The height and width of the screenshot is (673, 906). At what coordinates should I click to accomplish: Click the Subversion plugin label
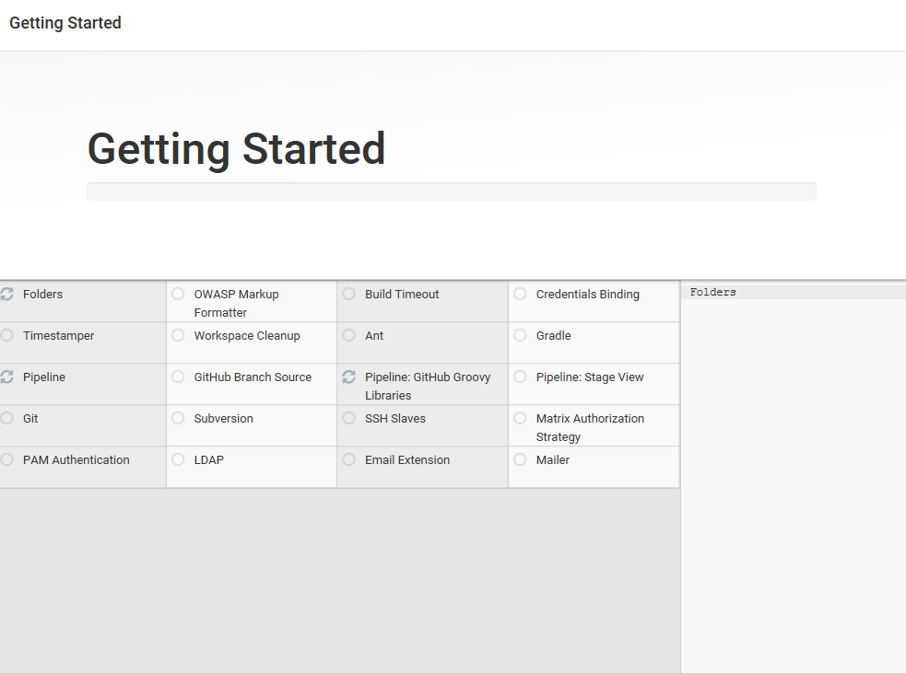224,419
